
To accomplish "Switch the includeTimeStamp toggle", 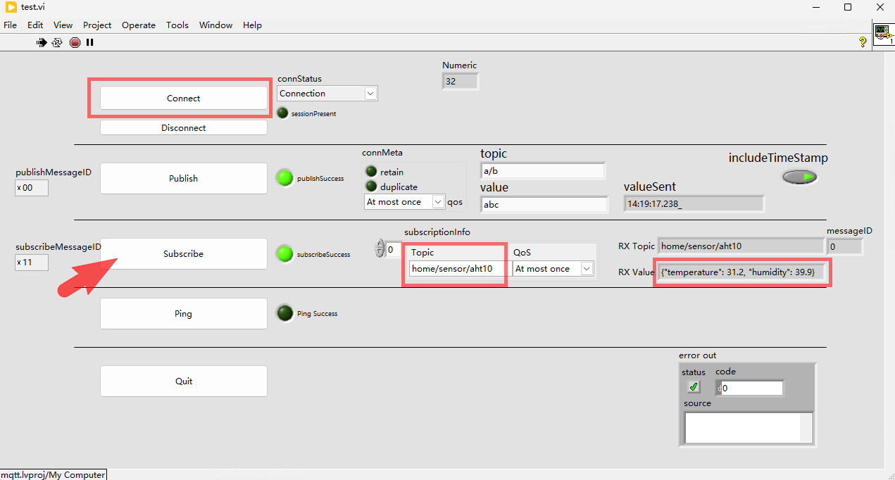I will tap(800, 177).
